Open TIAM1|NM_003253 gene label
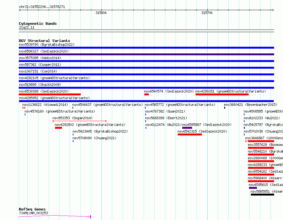Screen dimensions: 283x220 33,213
